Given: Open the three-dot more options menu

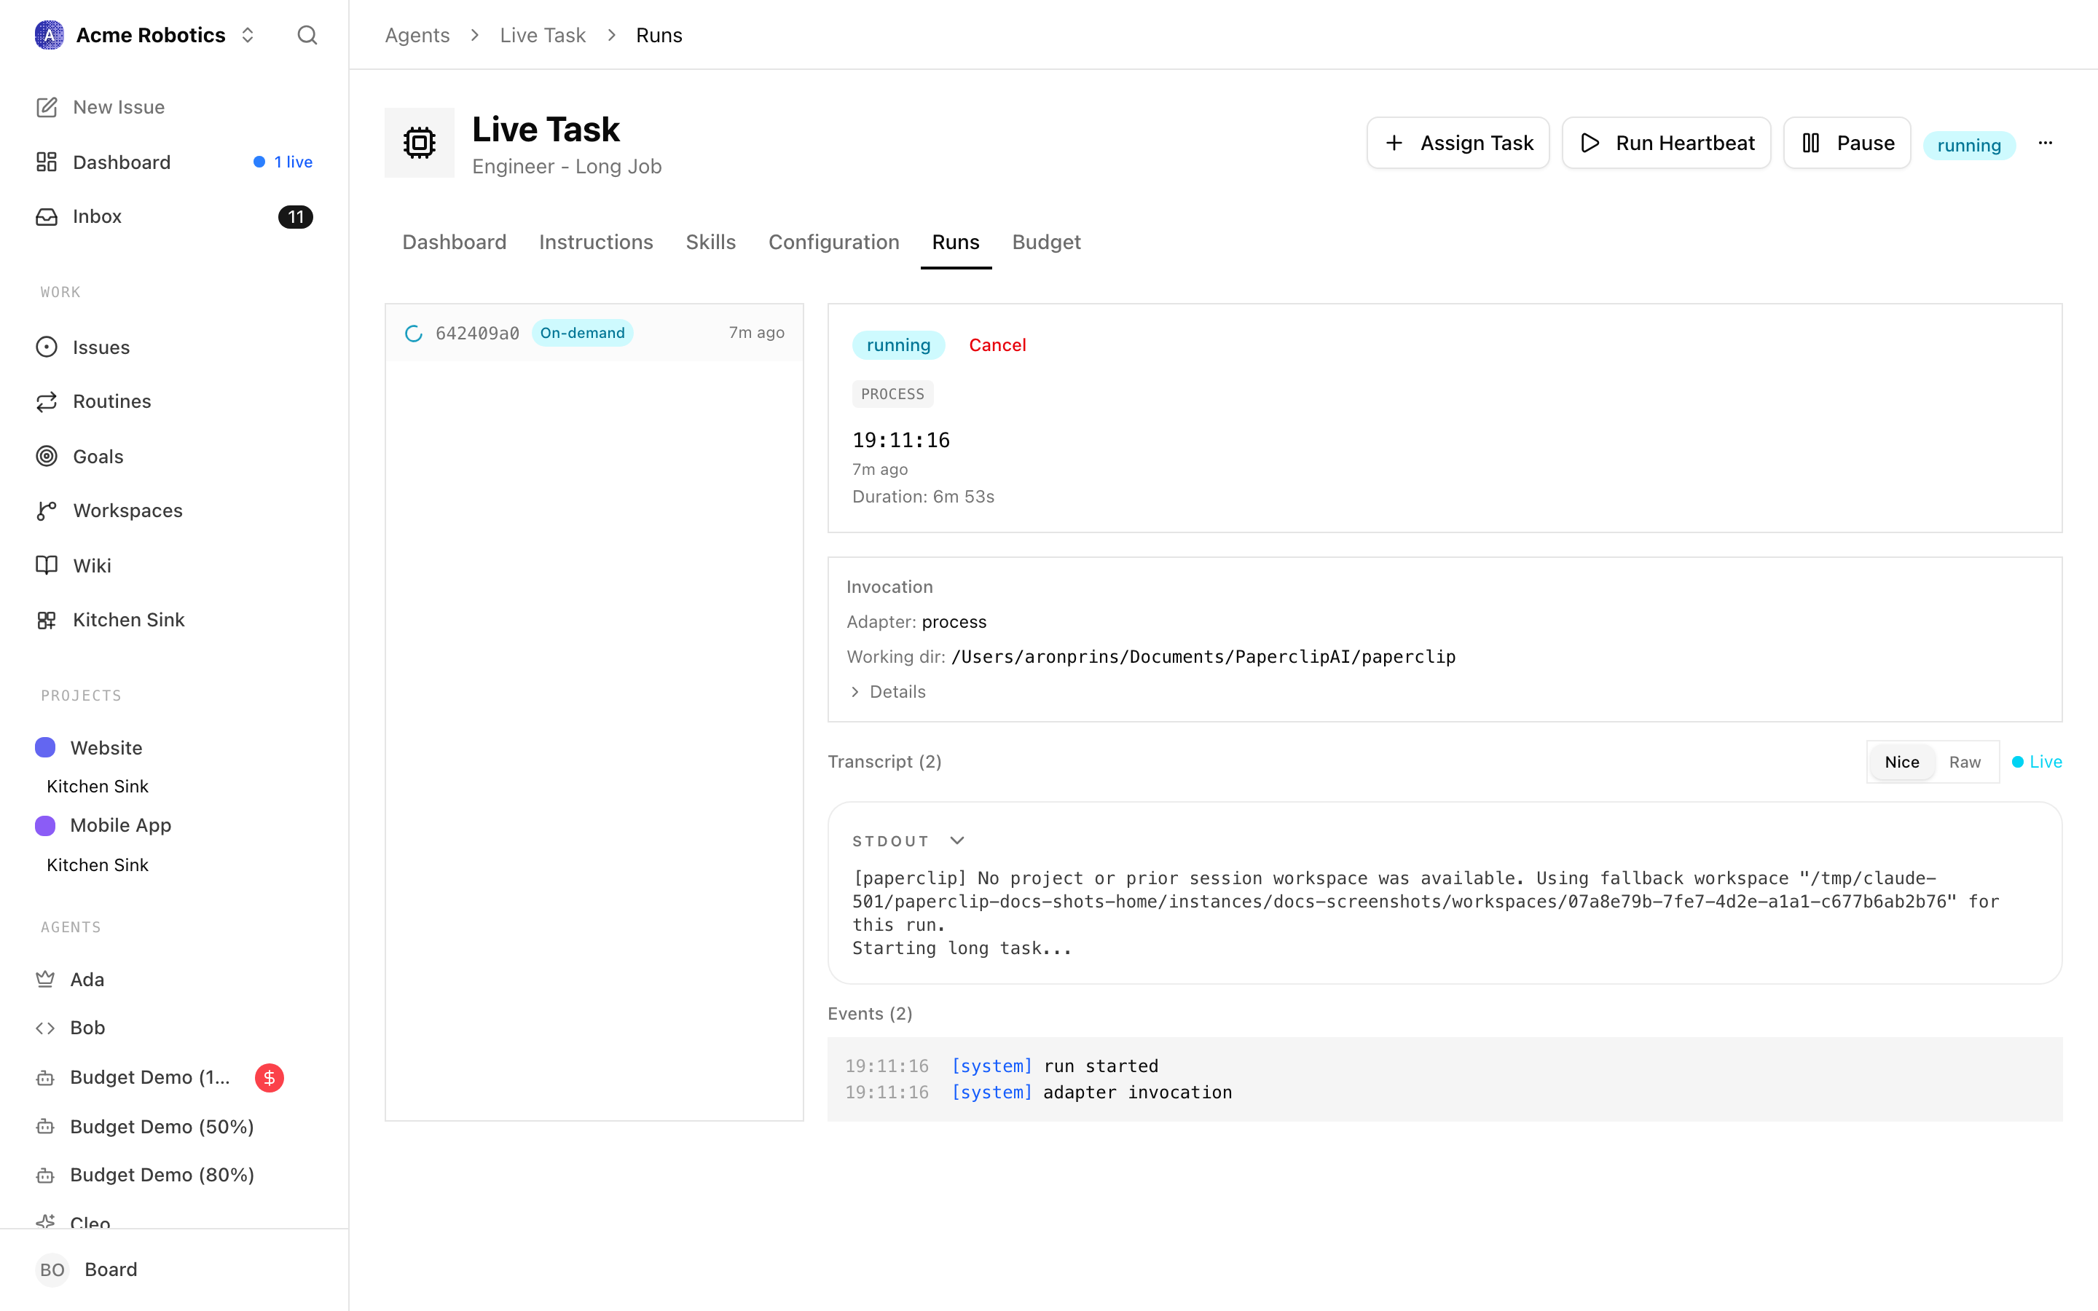Looking at the screenshot, I should pyautogui.click(x=2045, y=143).
